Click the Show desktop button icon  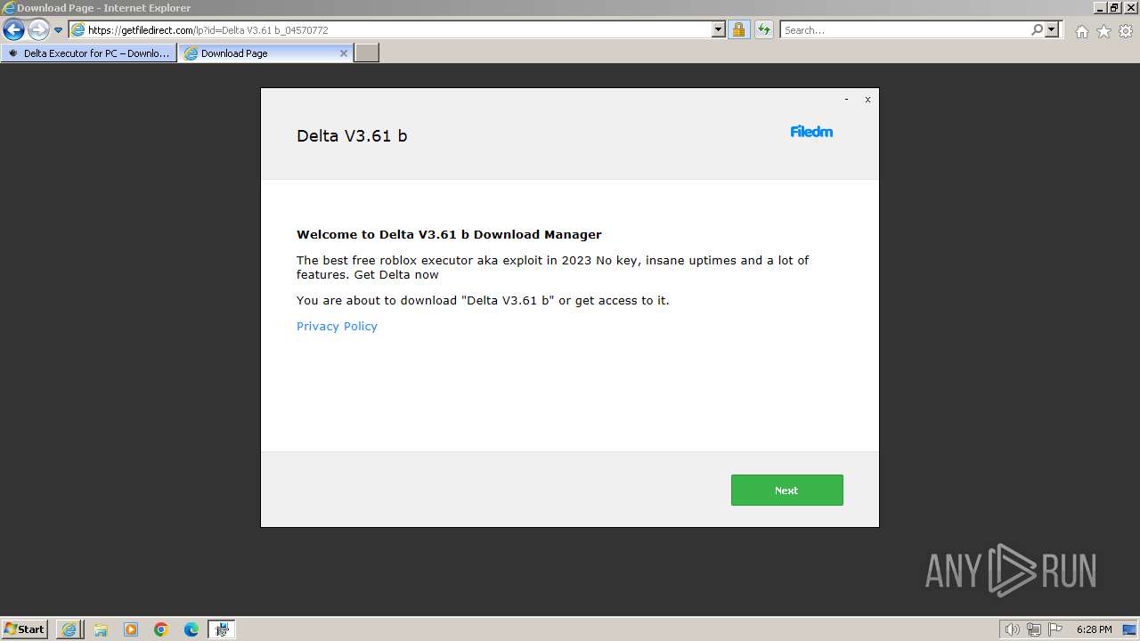(x=1129, y=629)
